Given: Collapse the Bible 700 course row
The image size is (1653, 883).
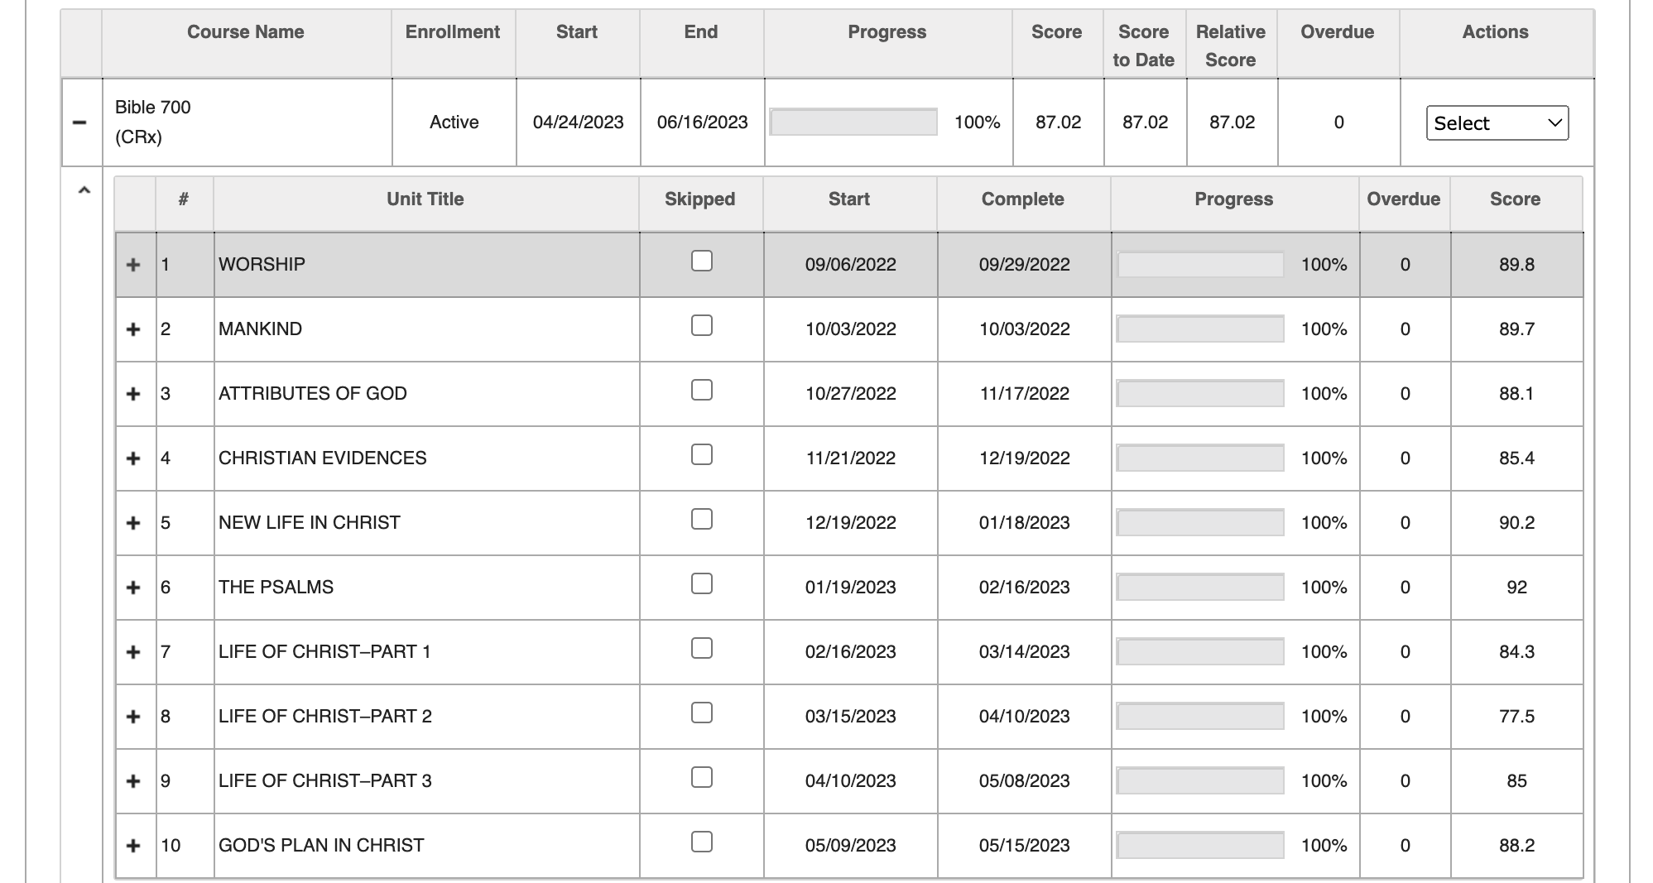Looking at the screenshot, I should click(79, 122).
